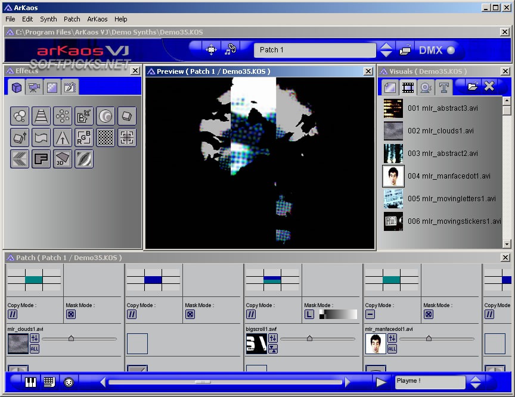
Task: Select the filmstrip movie icon in Visuals panel
Action: (x=408, y=86)
